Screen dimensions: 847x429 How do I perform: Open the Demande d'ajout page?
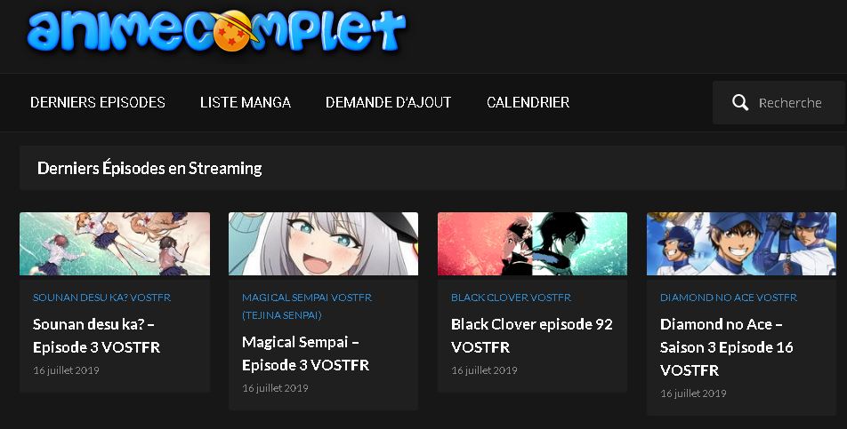click(x=389, y=102)
